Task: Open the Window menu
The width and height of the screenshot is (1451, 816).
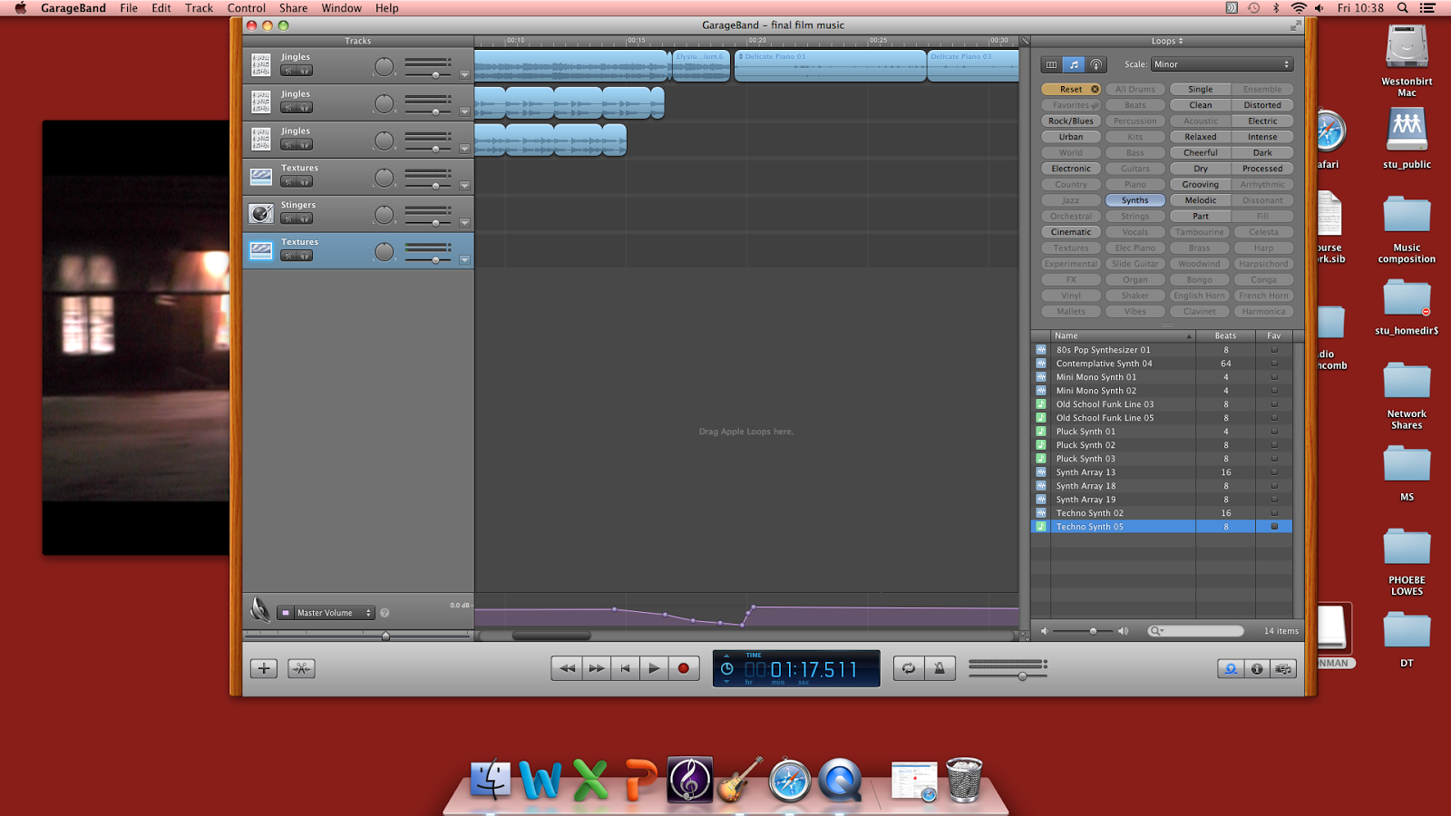Action: tap(341, 8)
